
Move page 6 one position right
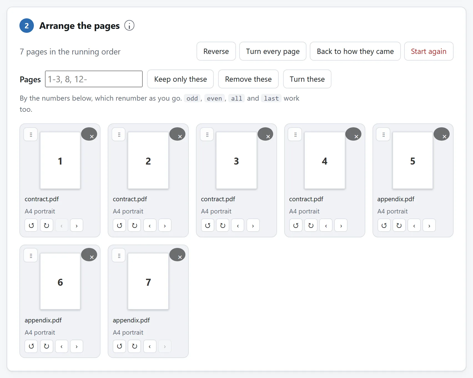[x=77, y=346]
